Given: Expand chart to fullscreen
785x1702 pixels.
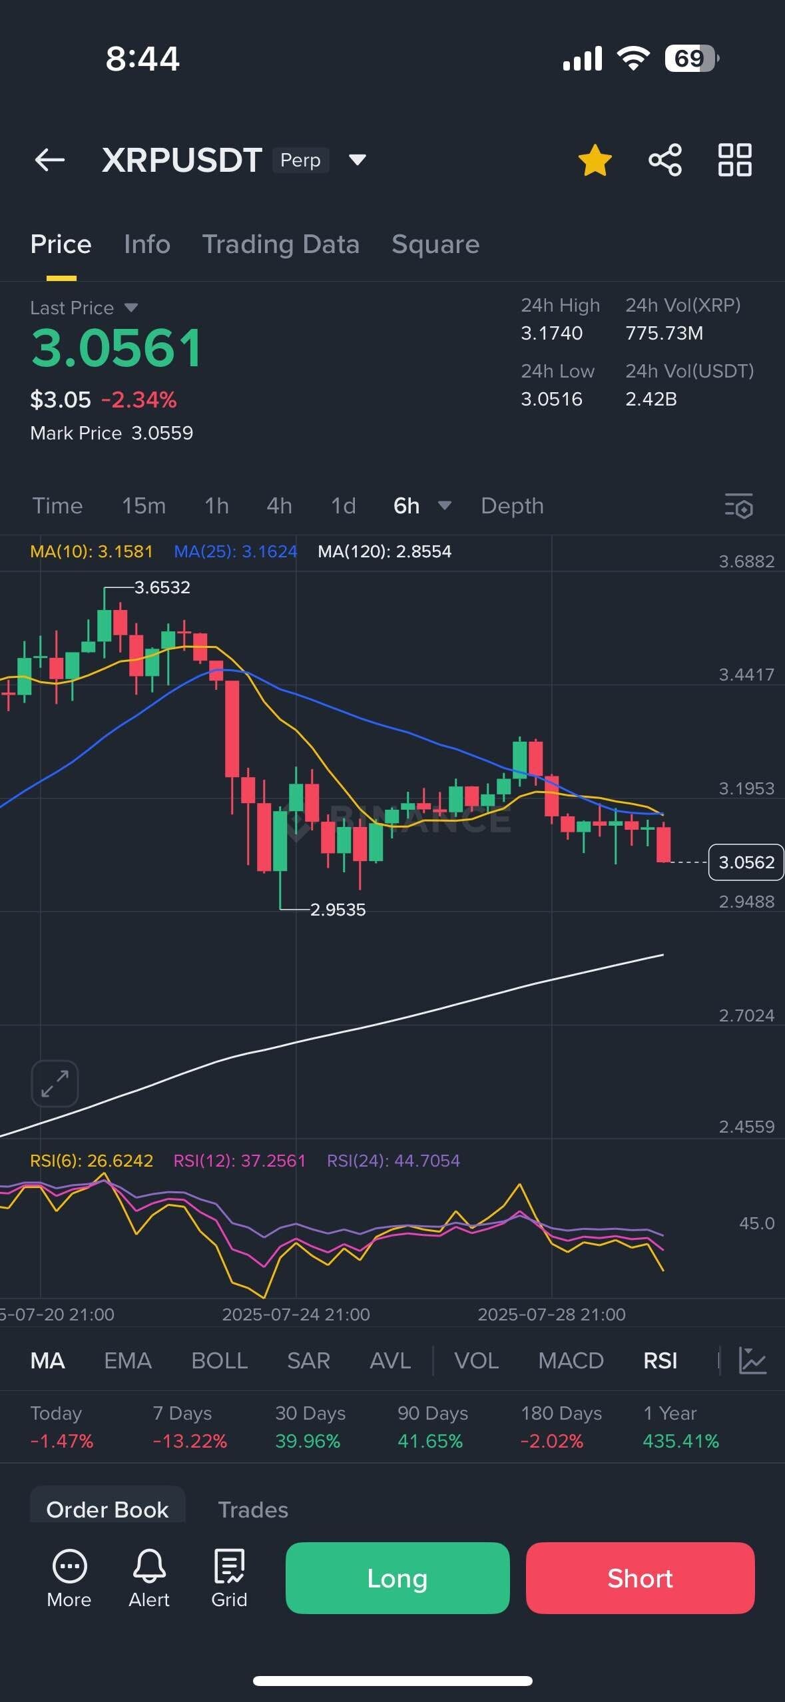Looking at the screenshot, I should [x=55, y=1083].
